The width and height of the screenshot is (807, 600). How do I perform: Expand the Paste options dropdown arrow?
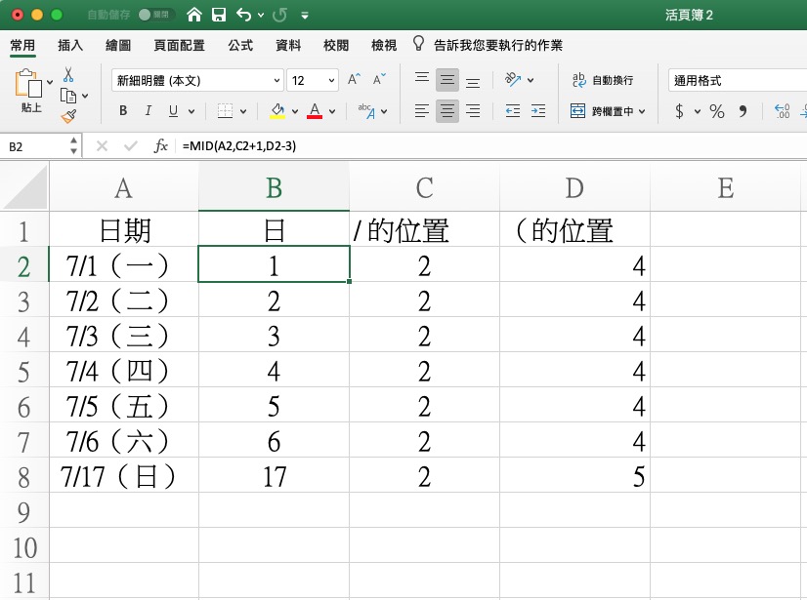pyautogui.click(x=50, y=82)
